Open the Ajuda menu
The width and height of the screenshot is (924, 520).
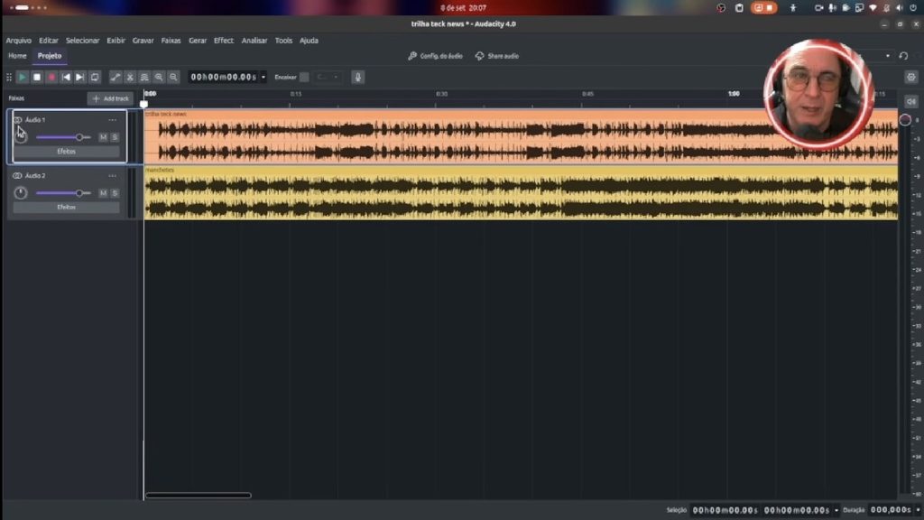pyautogui.click(x=309, y=41)
